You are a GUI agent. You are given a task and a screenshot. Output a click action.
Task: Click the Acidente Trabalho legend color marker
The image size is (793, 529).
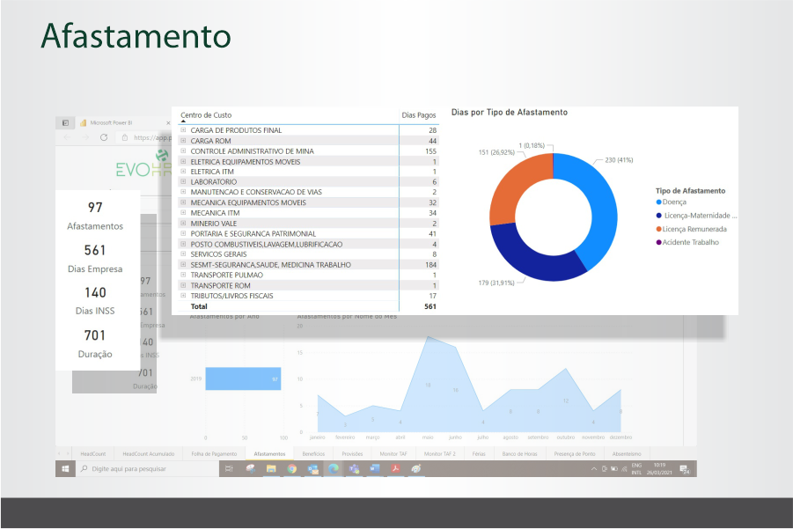click(x=658, y=242)
